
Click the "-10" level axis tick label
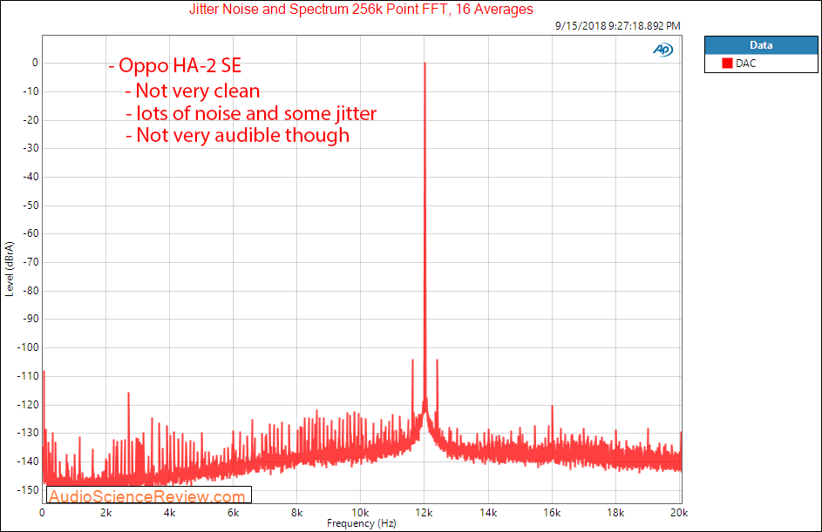(x=31, y=91)
